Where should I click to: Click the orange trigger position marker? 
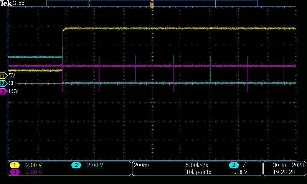(x=152, y=4)
